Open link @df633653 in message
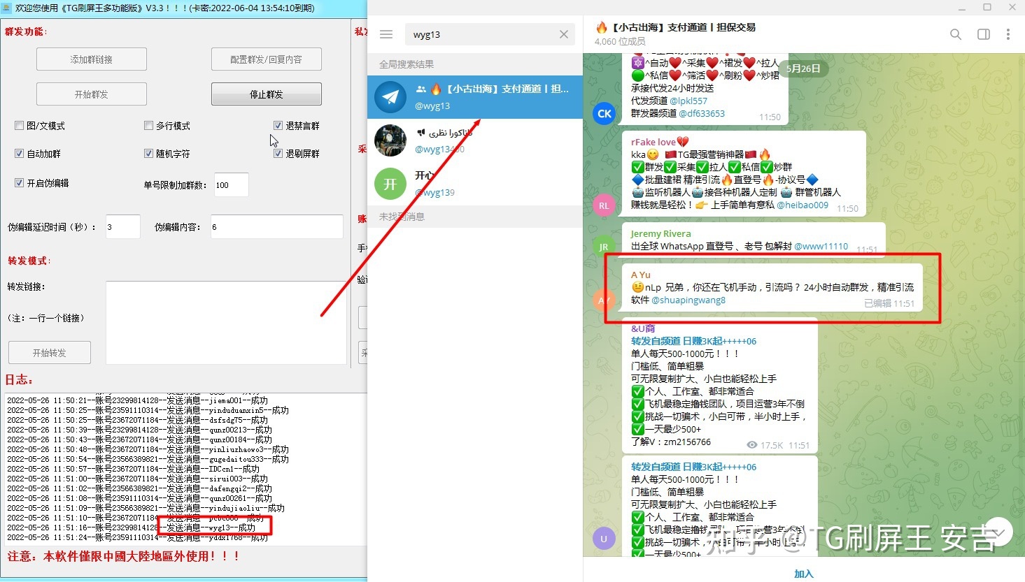Image resolution: width=1025 pixels, height=582 pixels. click(x=702, y=113)
